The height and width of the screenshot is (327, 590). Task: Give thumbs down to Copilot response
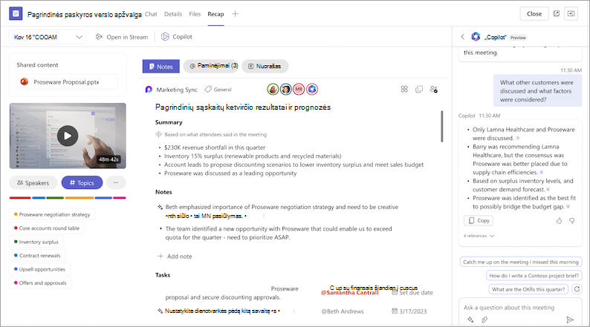[x=572, y=221]
